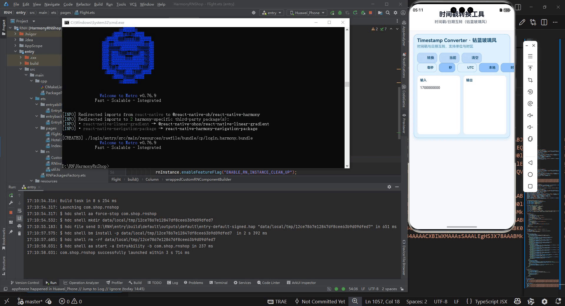Click the 当前 current time button

tap(449, 58)
